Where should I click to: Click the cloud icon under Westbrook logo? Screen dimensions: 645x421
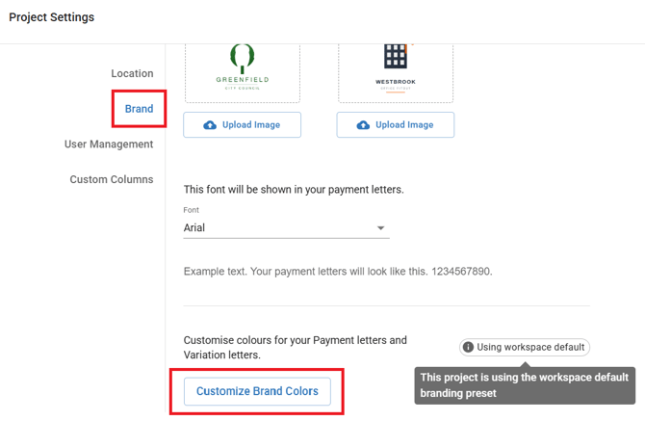pos(363,125)
